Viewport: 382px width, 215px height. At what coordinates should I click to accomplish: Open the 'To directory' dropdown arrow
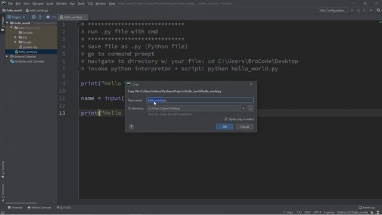243,109
